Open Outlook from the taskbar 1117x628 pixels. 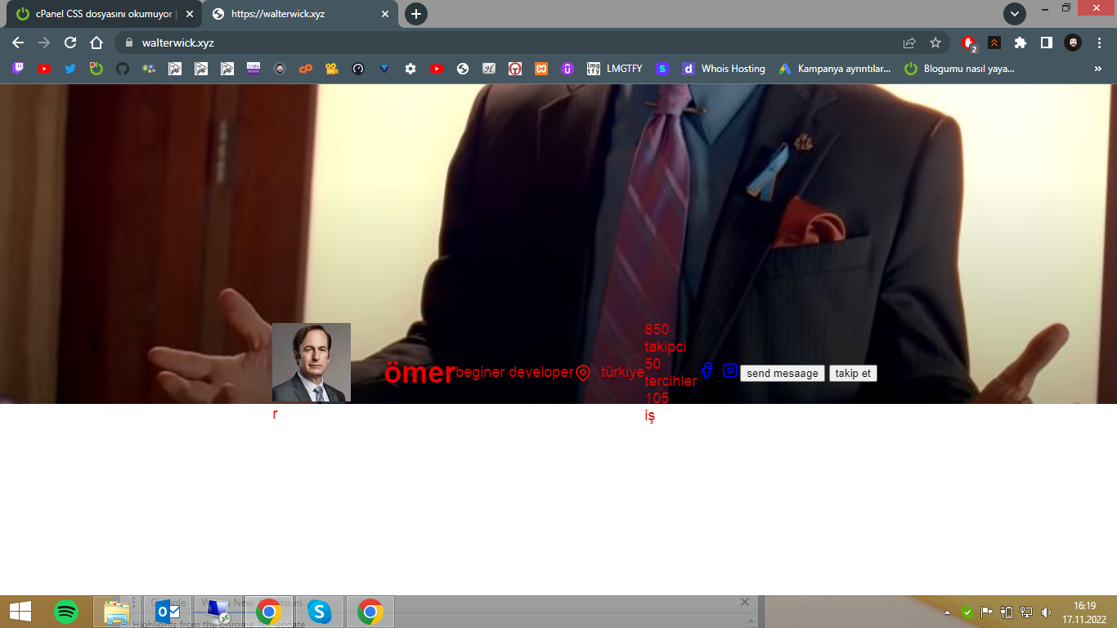click(x=168, y=612)
